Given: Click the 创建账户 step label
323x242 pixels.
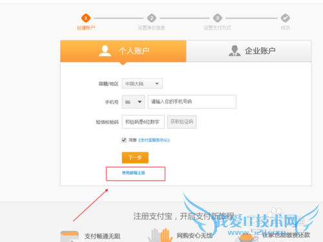Looking at the screenshot, I should [86, 28].
